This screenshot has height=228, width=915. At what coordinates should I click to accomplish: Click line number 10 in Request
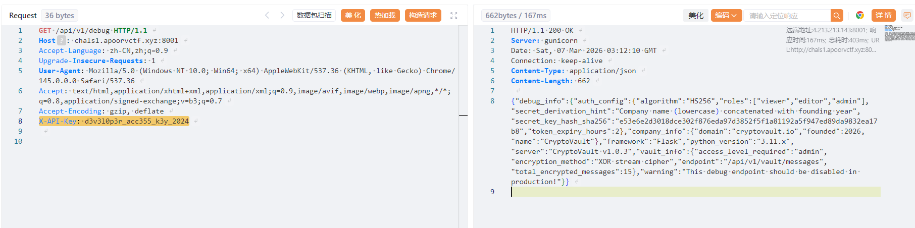18,141
